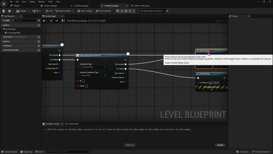The image size is (273, 154).
Task: Close the My Blueprint panel tab
Action: (x=21, y=16)
